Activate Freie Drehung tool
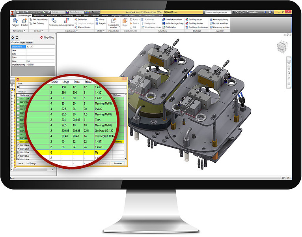Screen dimensions: 302x237 click(x=37, y=23)
